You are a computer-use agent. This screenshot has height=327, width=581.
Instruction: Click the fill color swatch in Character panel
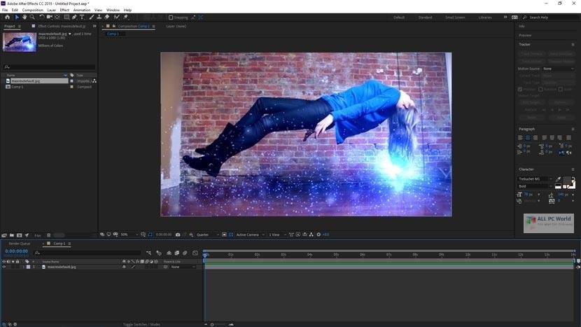pyautogui.click(x=567, y=181)
